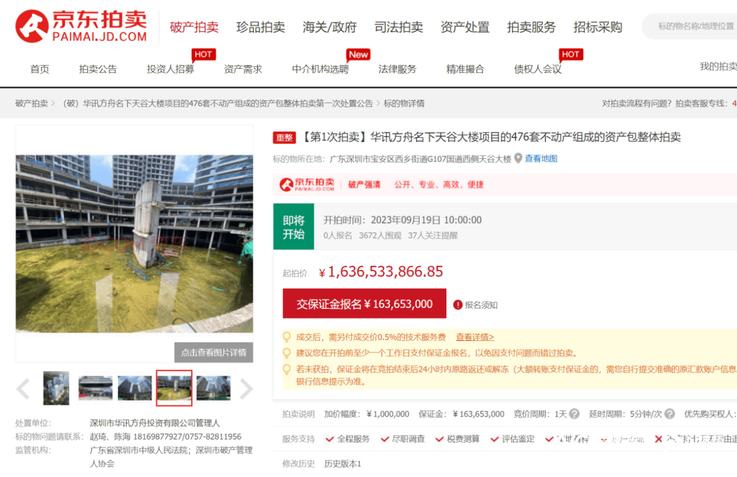Click the lightbulb icon beside the 技术服务费 tip
Screen dimensions: 737x477
click(287, 337)
